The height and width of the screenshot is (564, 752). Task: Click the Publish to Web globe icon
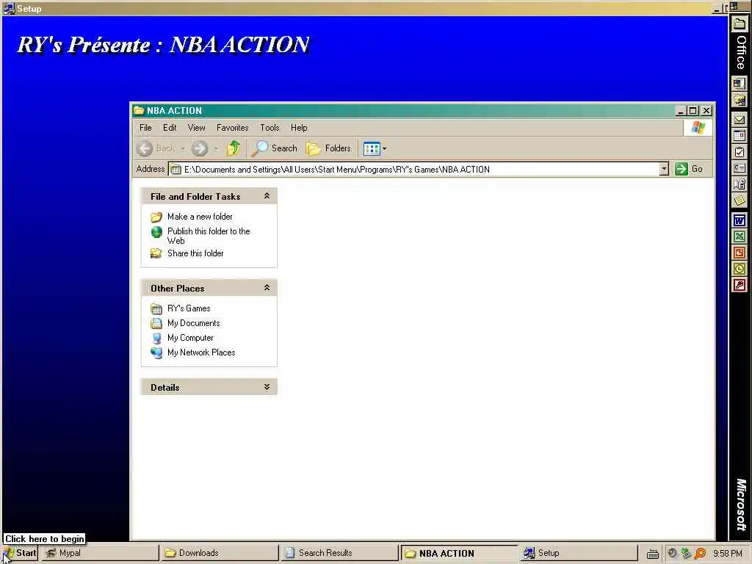click(x=156, y=232)
